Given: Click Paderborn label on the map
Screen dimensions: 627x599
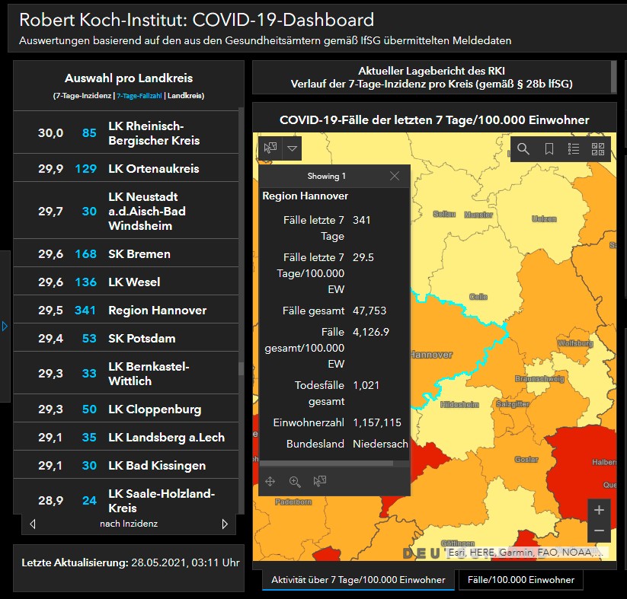Looking at the screenshot, I should (293, 502).
